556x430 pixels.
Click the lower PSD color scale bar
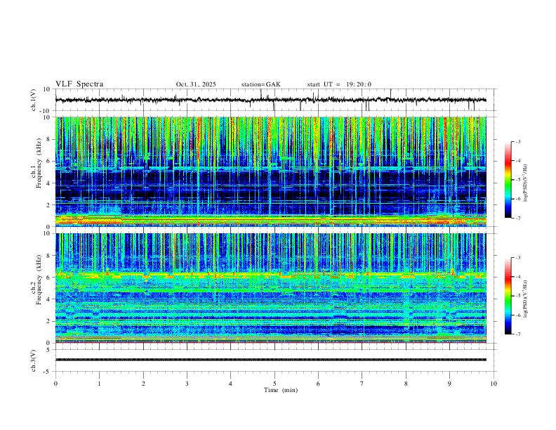pyautogui.click(x=508, y=296)
